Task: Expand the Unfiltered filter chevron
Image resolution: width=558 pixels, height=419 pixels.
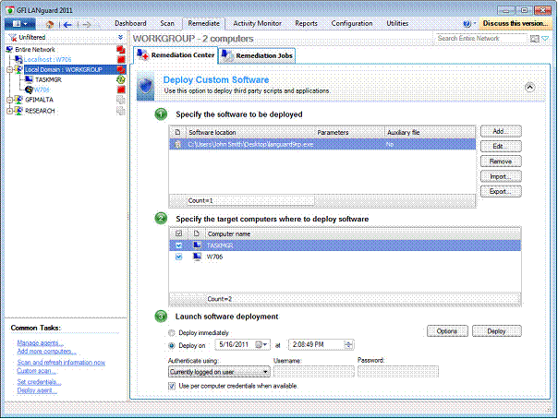Action: pos(121,37)
